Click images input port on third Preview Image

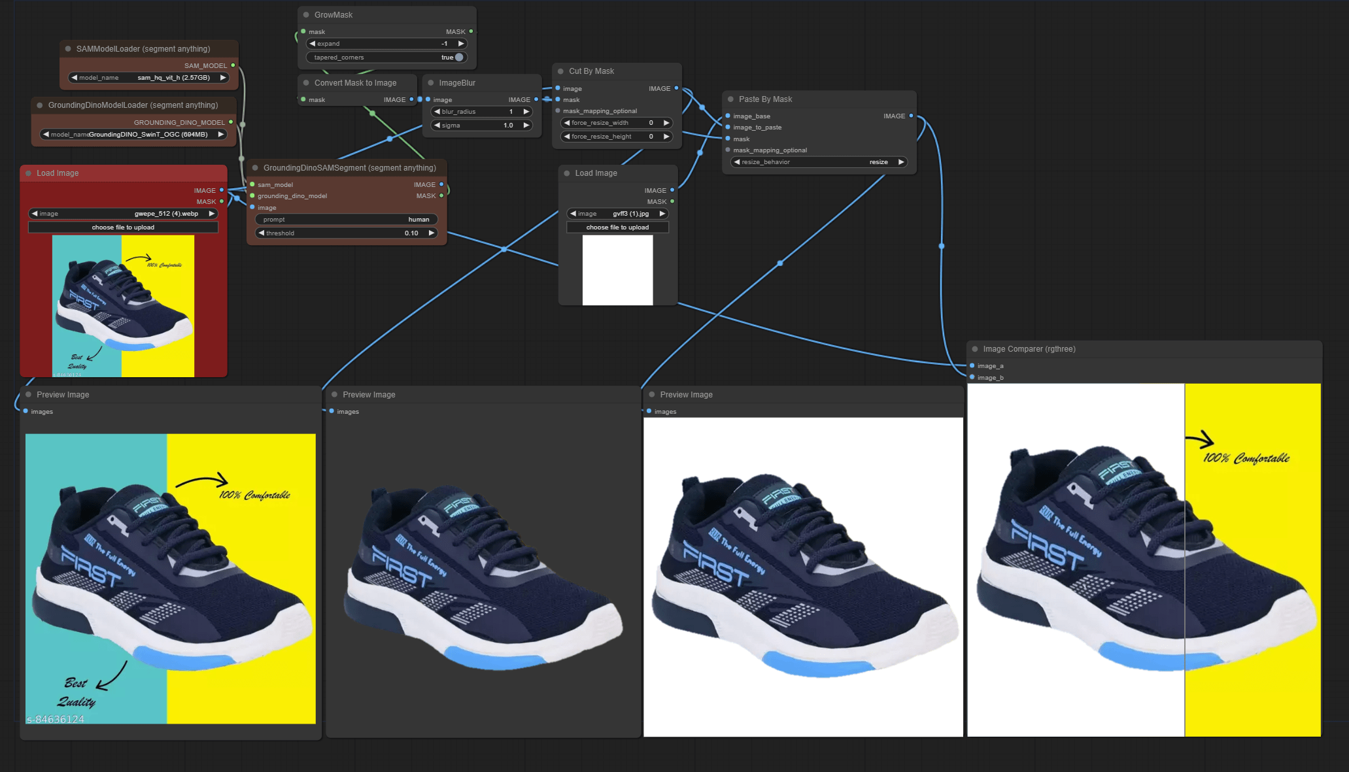click(649, 411)
